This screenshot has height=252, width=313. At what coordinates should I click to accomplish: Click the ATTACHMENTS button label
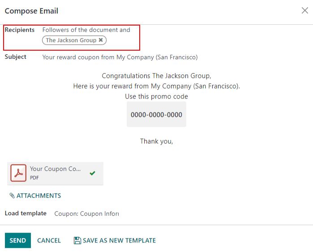click(39, 196)
